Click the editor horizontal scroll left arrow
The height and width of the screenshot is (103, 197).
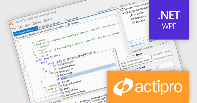coord(34,102)
